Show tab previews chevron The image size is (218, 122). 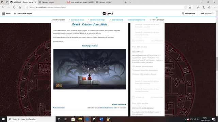[x=130, y=2]
